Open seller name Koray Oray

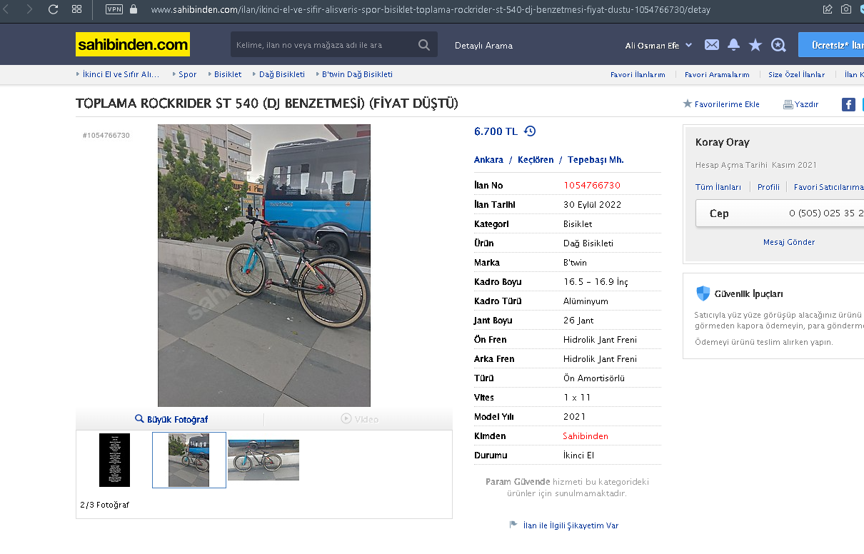click(723, 143)
